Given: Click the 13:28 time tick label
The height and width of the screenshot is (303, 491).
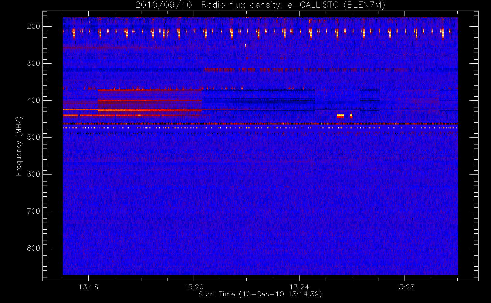Looking at the screenshot, I should click(405, 287).
